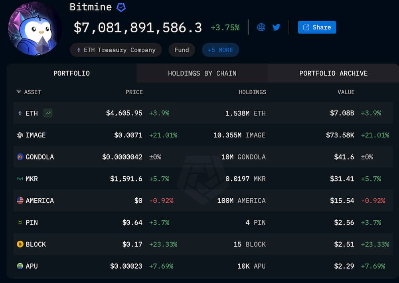Click the ASSET column filter icon
This screenshot has height=283, width=399.
[x=19, y=92]
